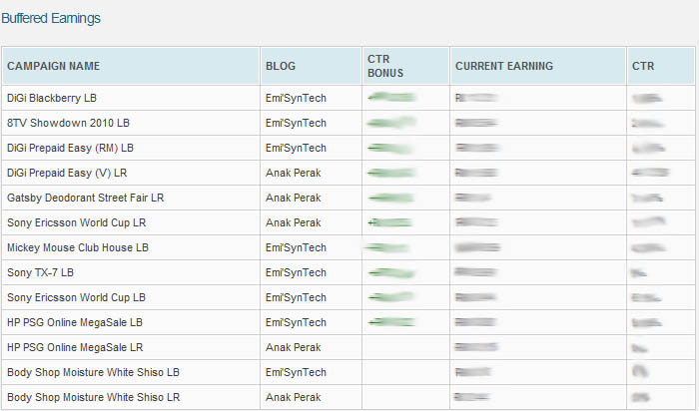Select Sony Ericsson World Cup LB campaign
The width and height of the screenshot is (699, 411).
[76, 297]
